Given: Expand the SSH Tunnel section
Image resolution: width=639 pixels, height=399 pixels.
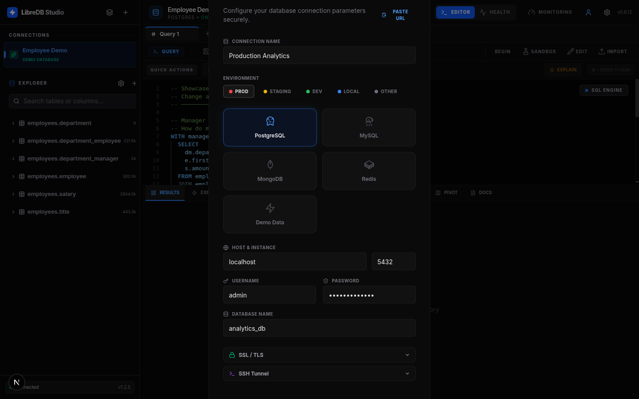Looking at the screenshot, I should [x=319, y=374].
